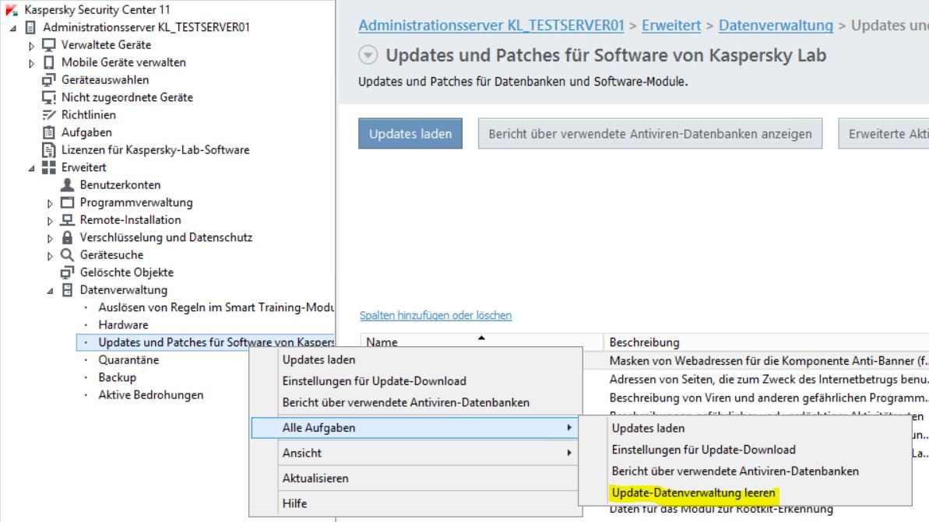Select Auslösen von Regeln im Smart Training tree item
Image resolution: width=929 pixels, height=522 pixels.
coord(216,307)
